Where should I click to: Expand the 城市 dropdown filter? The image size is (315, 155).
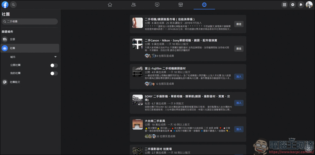point(55,57)
